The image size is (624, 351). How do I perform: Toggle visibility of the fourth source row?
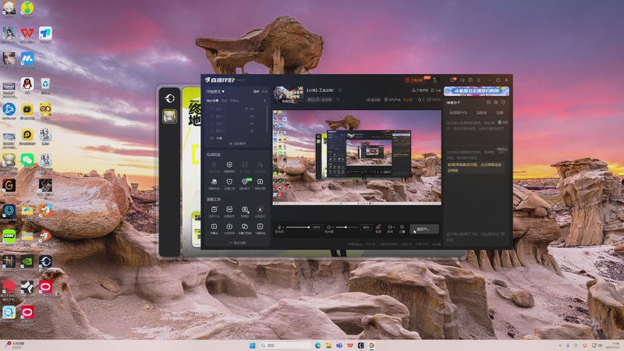pyautogui.click(x=252, y=130)
